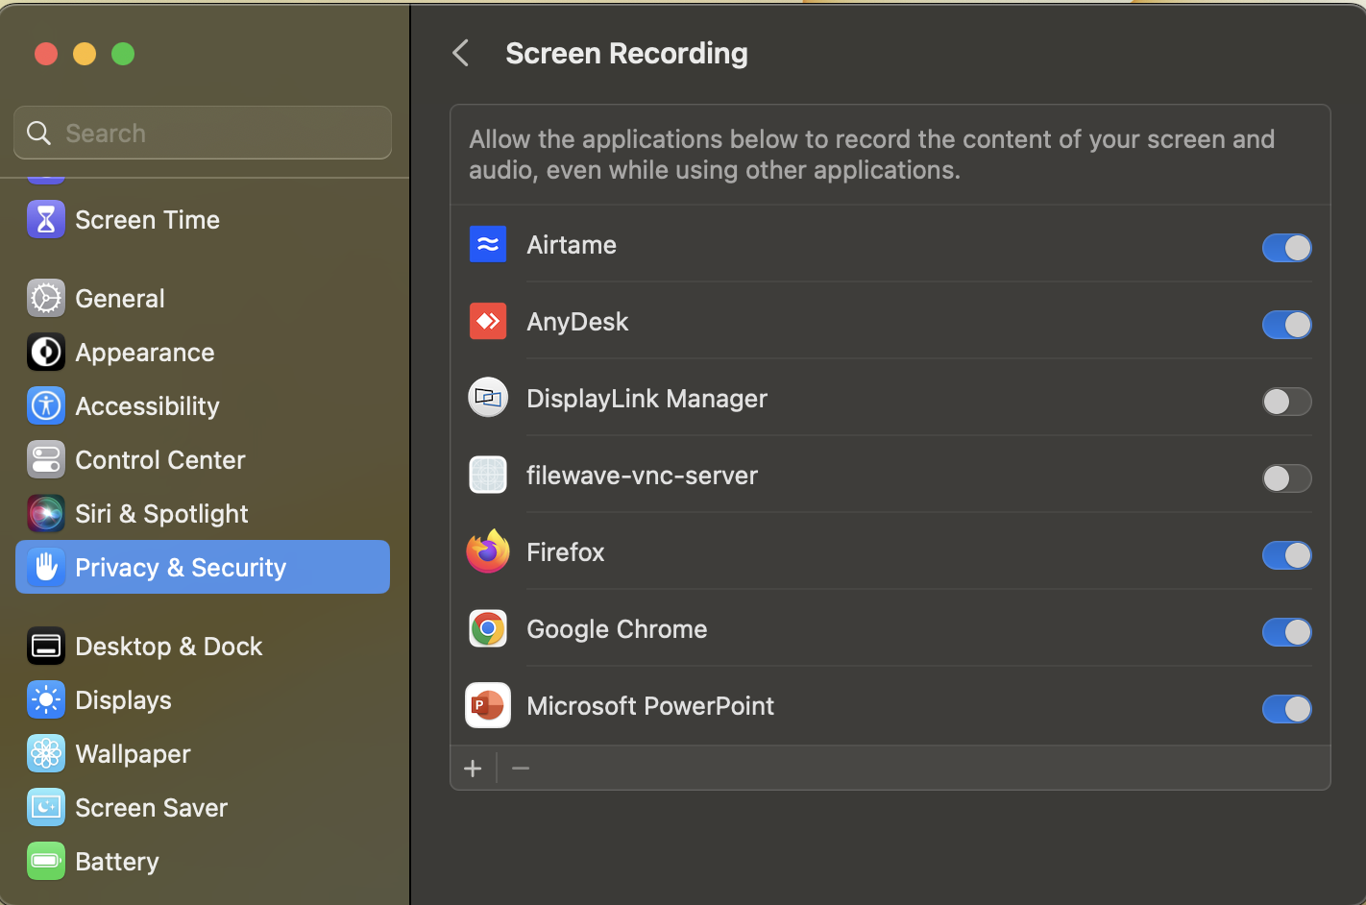Select Accessibility in the sidebar
The image size is (1366, 905).
click(203, 406)
